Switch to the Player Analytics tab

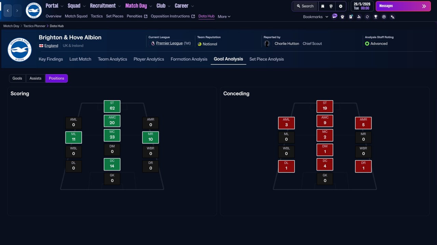[149, 59]
